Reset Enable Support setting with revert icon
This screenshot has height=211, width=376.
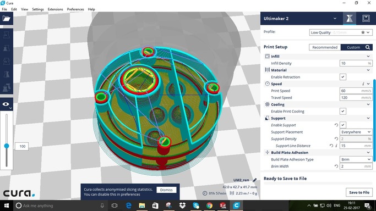[x=336, y=125]
